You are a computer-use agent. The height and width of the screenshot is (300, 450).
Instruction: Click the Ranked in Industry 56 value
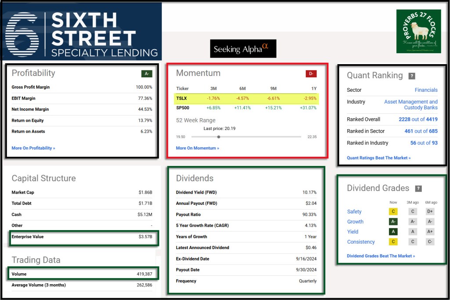point(413,143)
